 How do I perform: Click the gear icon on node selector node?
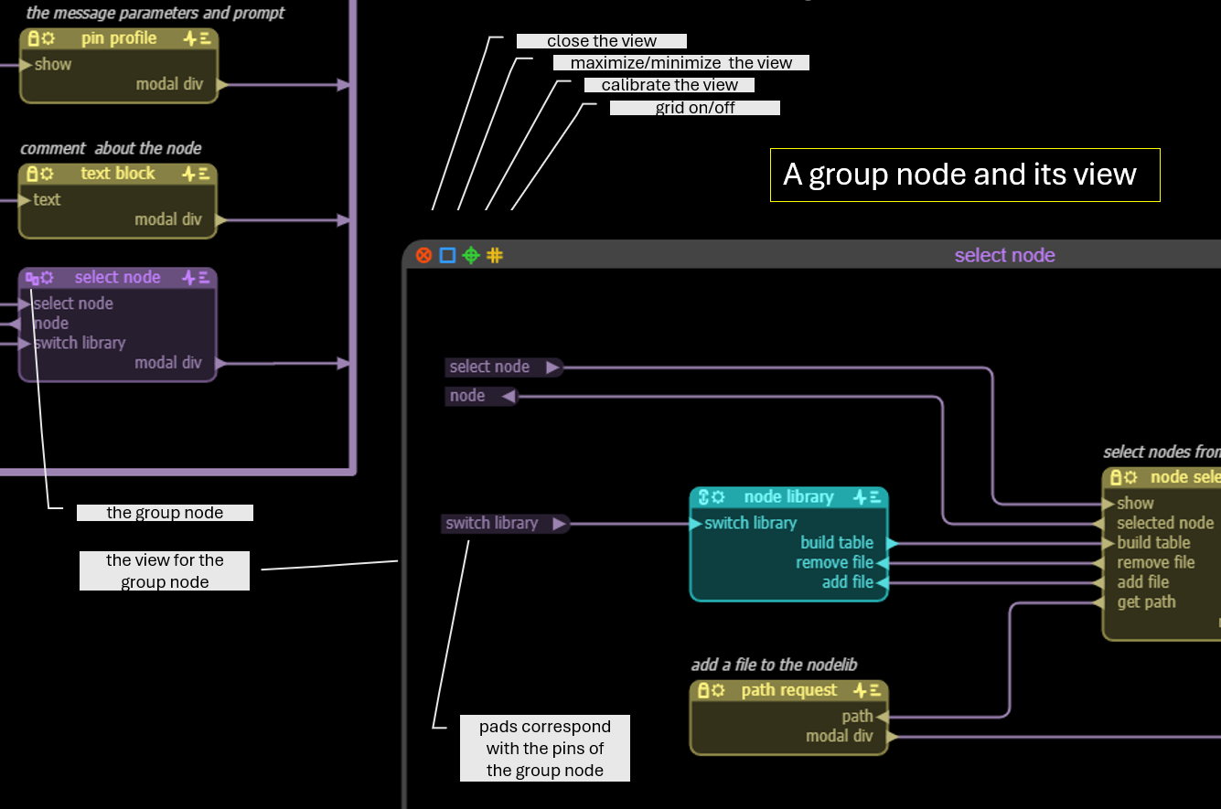click(x=1131, y=477)
